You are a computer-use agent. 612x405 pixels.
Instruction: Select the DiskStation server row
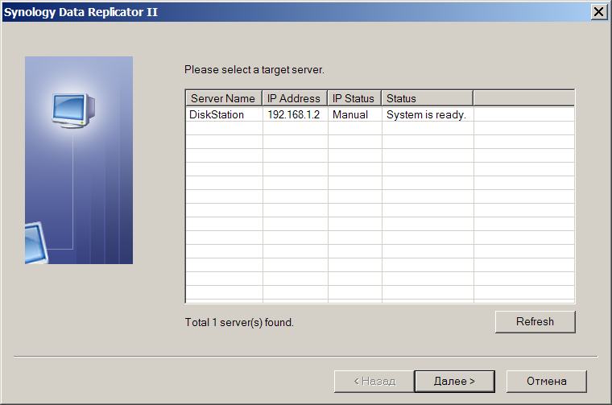click(x=380, y=114)
